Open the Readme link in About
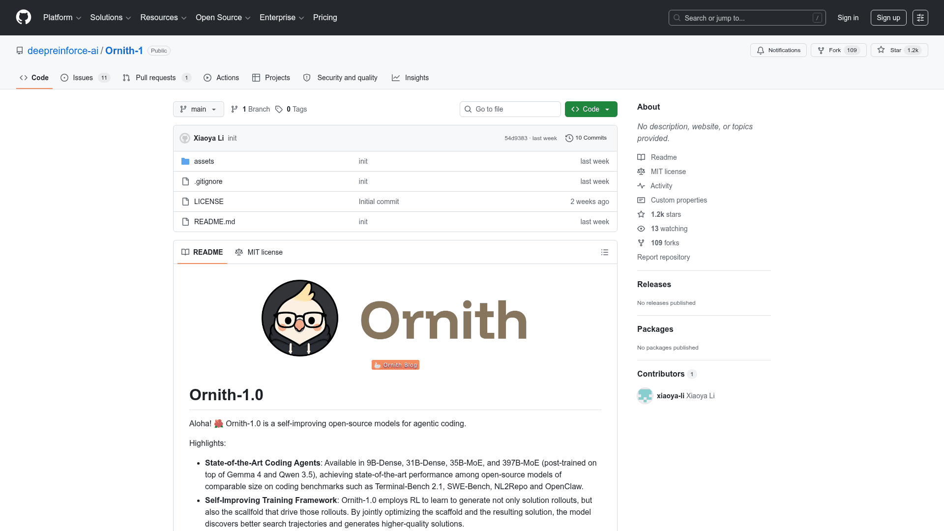This screenshot has width=944, height=531. pos(664,157)
